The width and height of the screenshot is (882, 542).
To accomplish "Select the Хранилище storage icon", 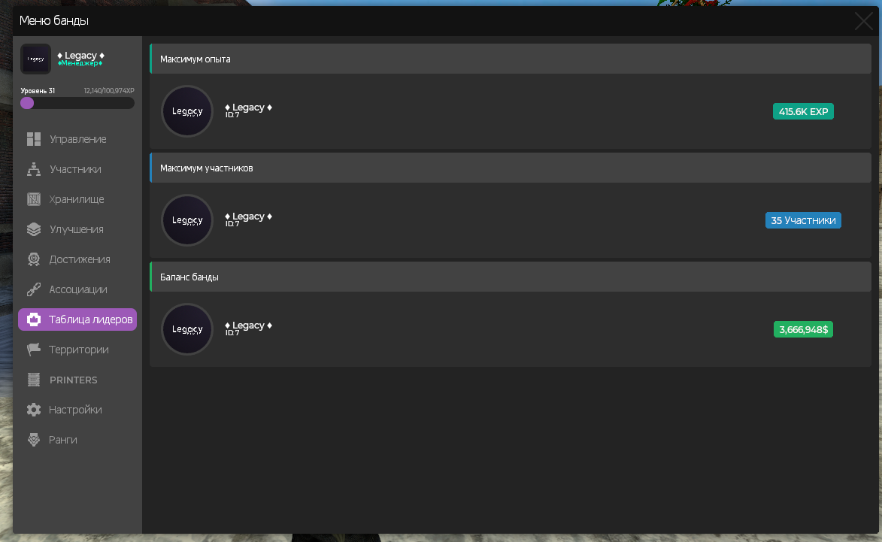I will pos(34,199).
